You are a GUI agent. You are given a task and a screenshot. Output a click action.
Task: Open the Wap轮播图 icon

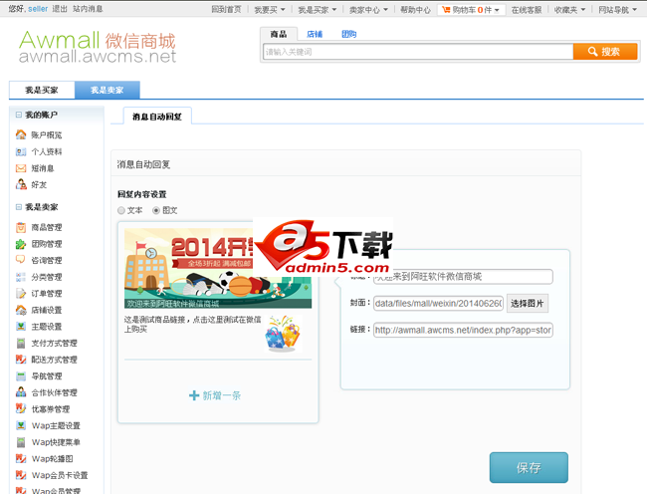(x=21, y=458)
